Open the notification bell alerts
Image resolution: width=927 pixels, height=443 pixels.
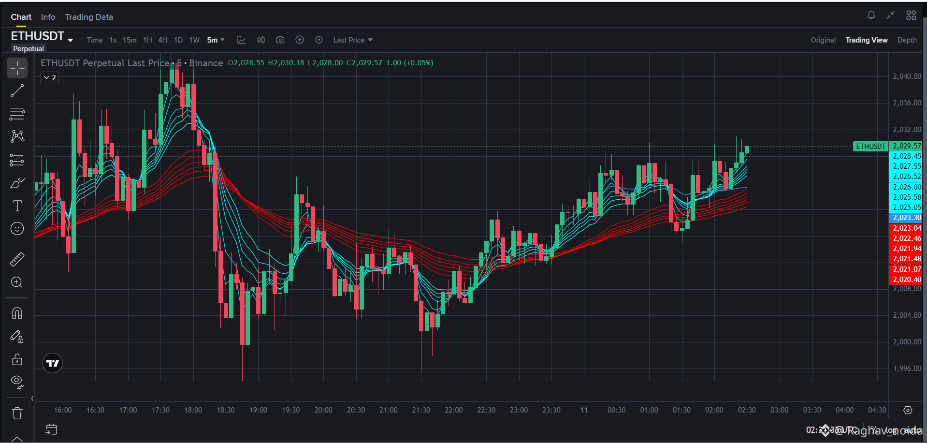(871, 15)
